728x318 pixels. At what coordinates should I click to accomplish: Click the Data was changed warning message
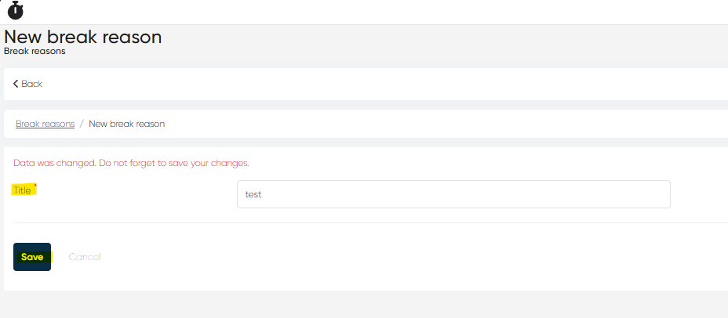(131, 163)
